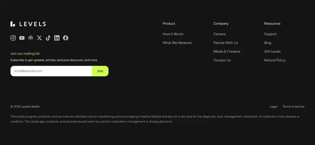Open the Partner With Us link

coord(225,43)
